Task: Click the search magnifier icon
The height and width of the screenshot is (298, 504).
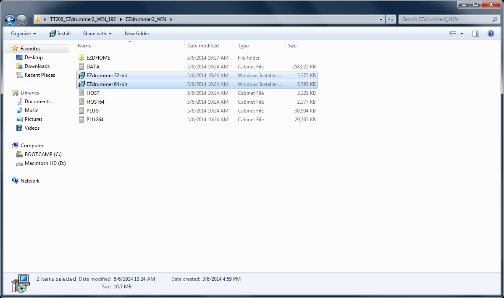Action: 495,19
